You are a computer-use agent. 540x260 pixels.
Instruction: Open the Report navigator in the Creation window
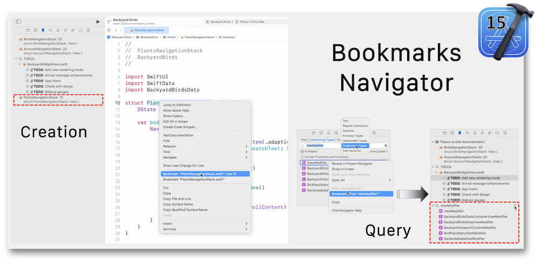point(88,30)
